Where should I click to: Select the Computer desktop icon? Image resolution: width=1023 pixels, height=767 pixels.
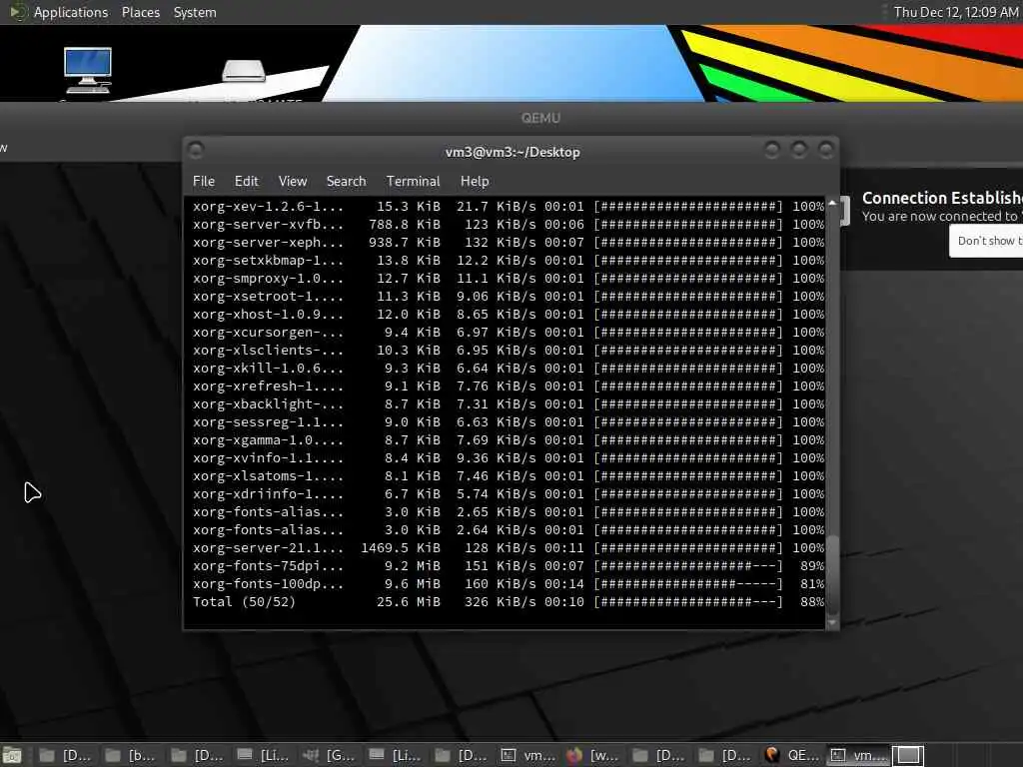click(88, 71)
